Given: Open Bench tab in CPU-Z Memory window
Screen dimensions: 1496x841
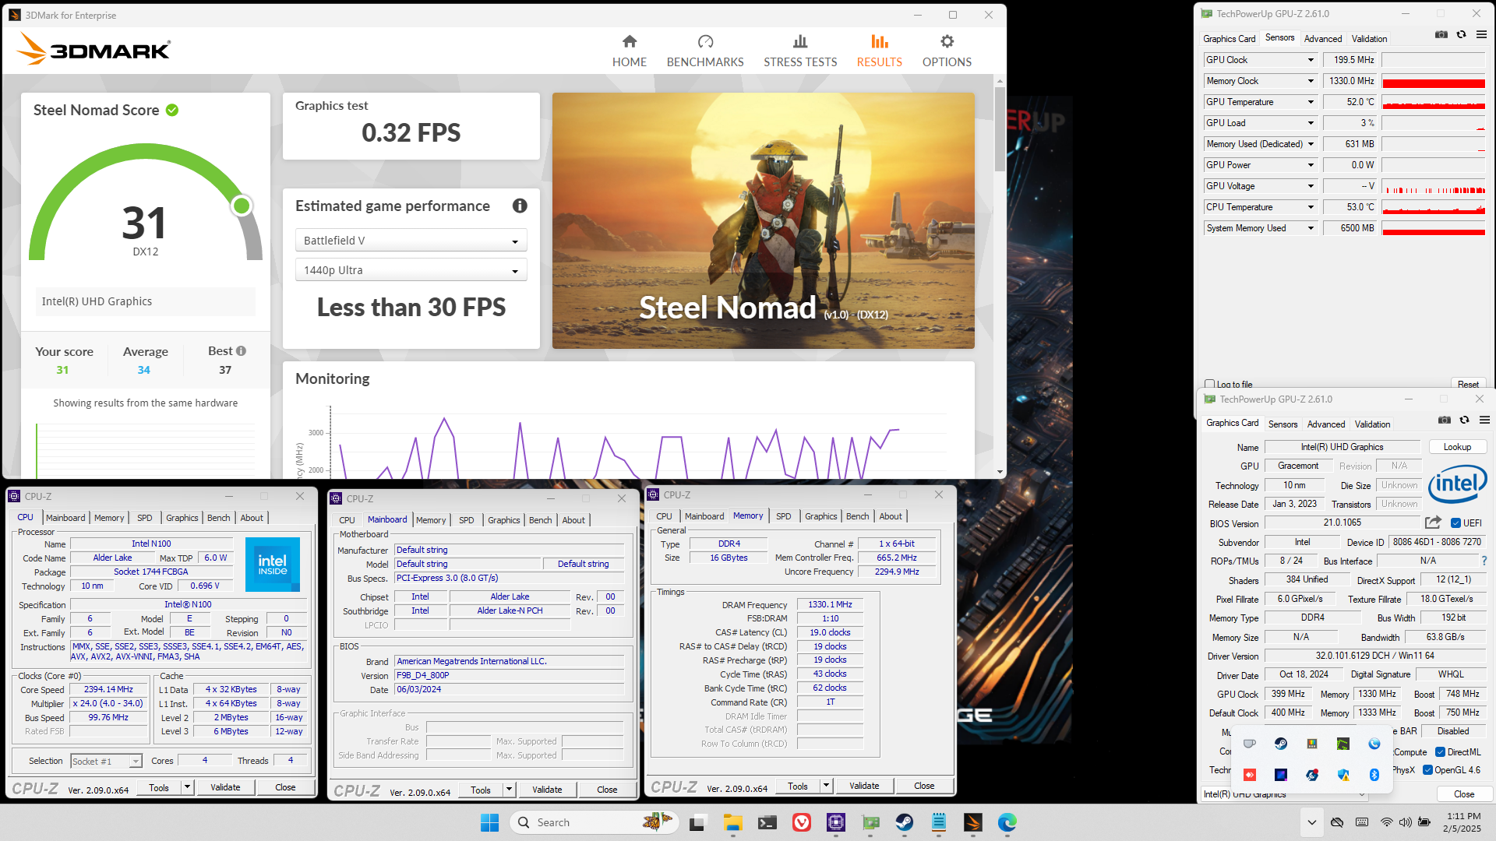Looking at the screenshot, I should click(857, 516).
